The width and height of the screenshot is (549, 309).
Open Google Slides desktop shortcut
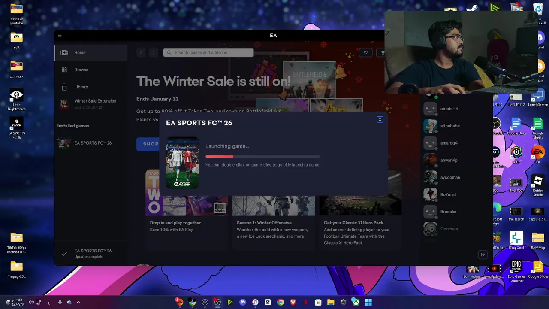click(538, 270)
